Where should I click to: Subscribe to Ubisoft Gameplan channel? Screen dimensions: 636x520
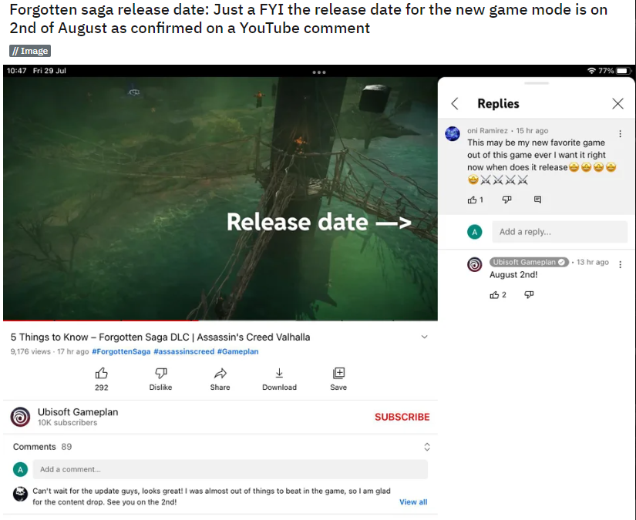tap(402, 417)
